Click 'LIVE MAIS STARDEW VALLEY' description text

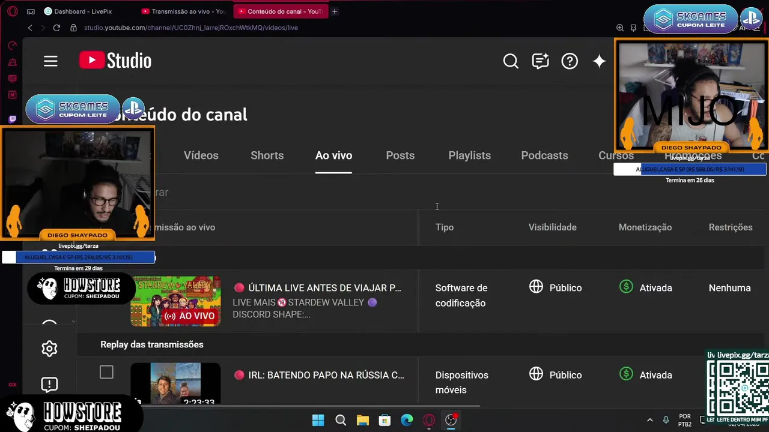click(305, 308)
